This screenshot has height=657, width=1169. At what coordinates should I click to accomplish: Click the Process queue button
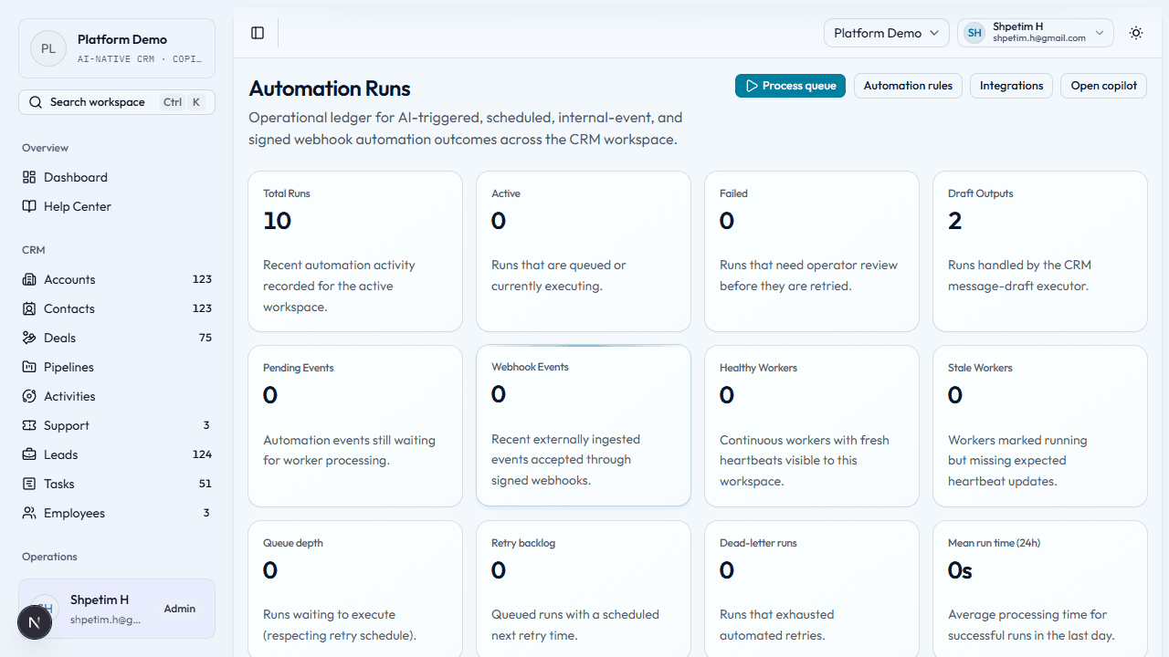(x=790, y=85)
